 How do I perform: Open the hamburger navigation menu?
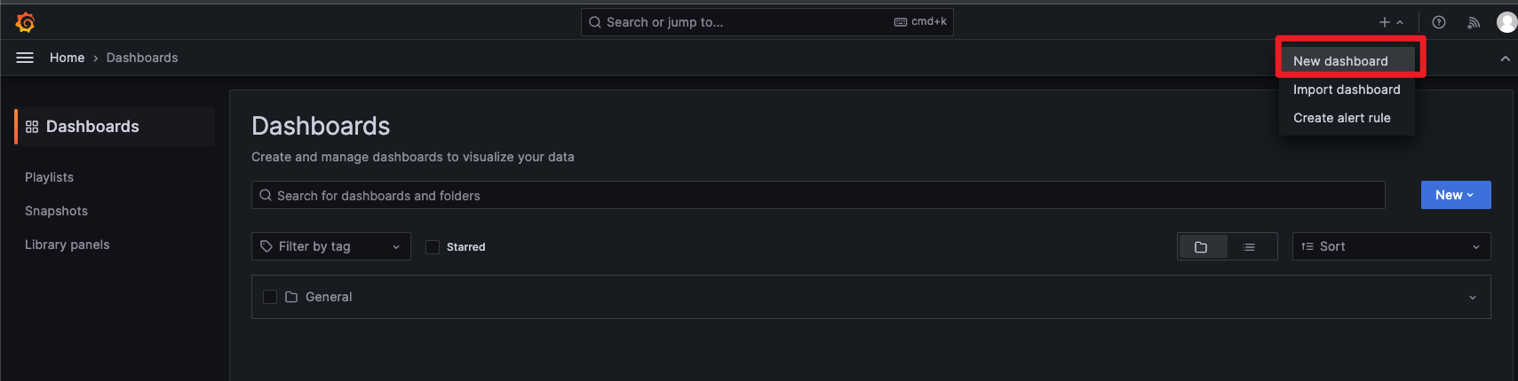[25, 58]
